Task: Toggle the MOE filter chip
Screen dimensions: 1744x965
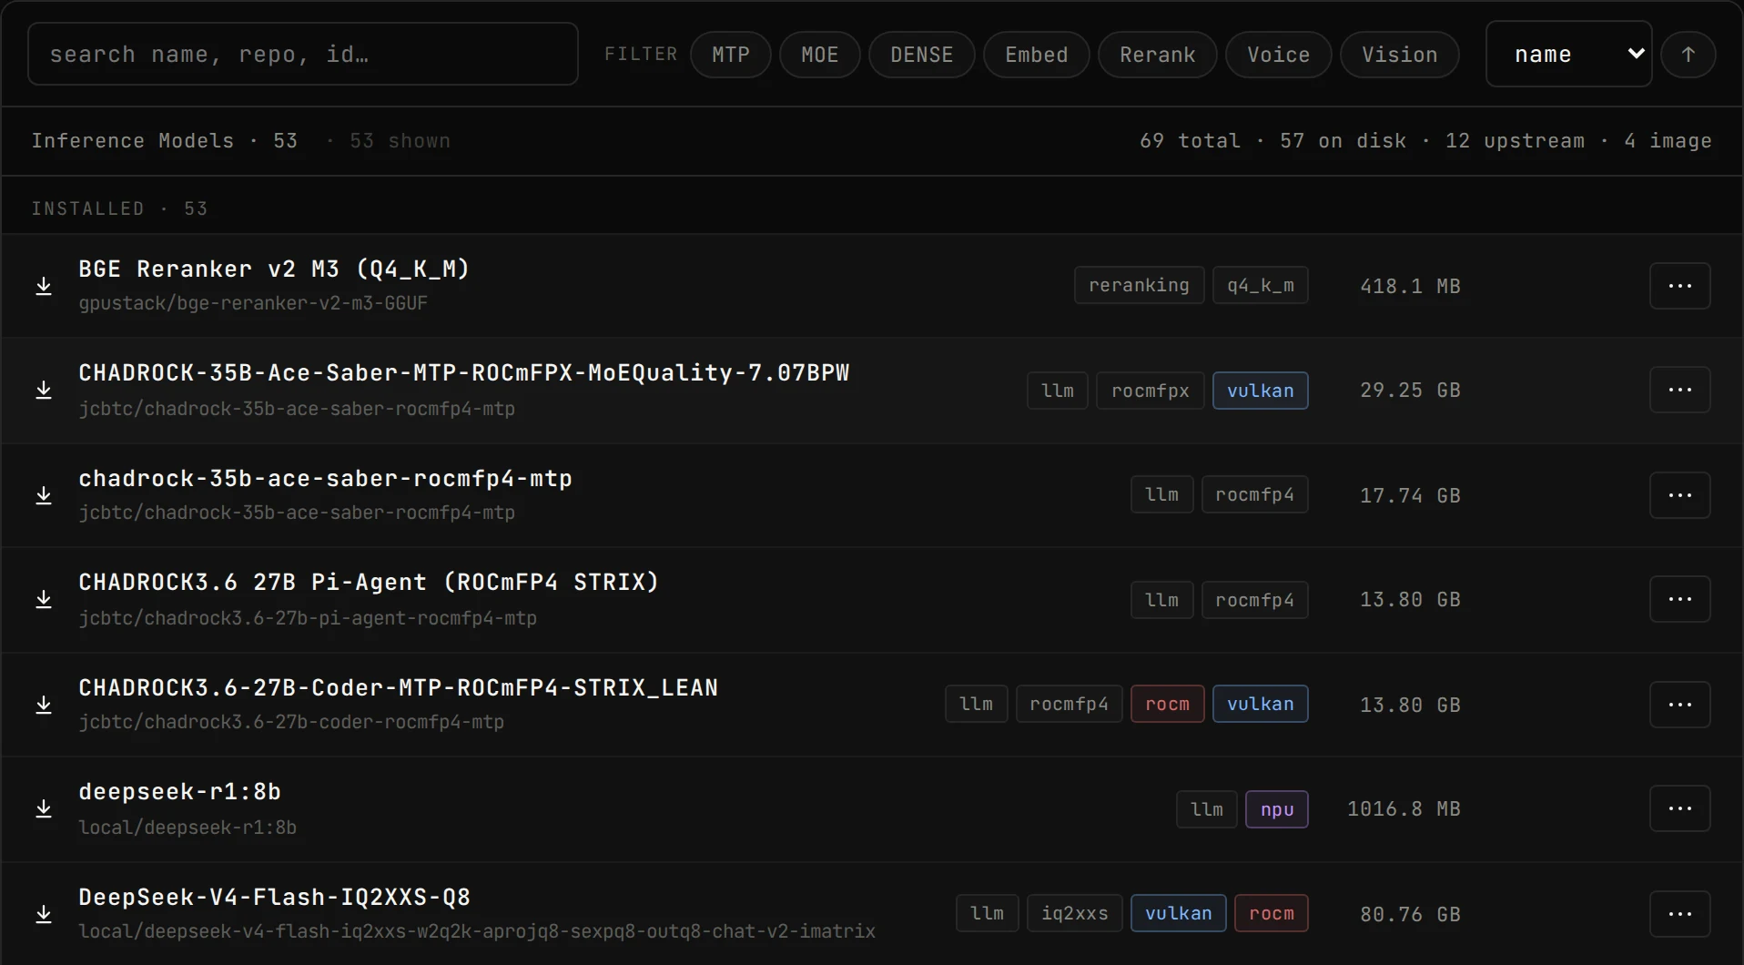Action: (x=820, y=55)
